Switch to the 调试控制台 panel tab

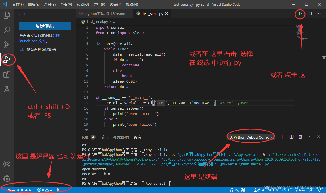click(x=121, y=137)
